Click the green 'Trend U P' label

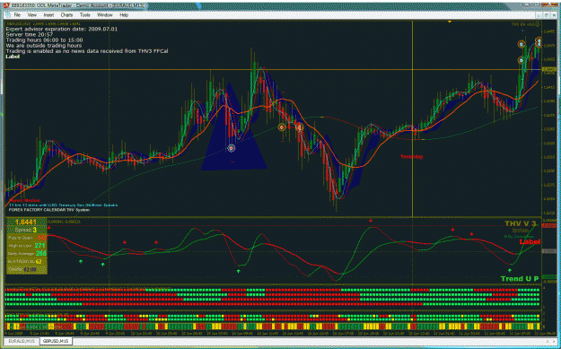520,278
